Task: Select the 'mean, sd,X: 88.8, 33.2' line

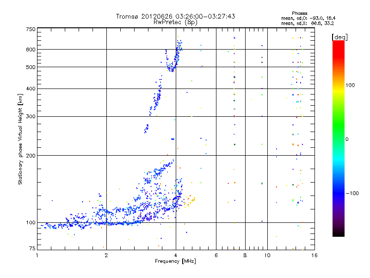Action: (308, 23)
